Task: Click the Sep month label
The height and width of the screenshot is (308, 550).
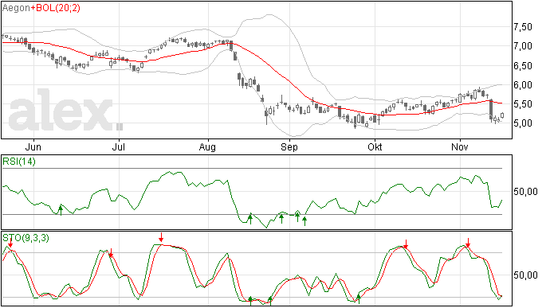Action: tap(289, 146)
